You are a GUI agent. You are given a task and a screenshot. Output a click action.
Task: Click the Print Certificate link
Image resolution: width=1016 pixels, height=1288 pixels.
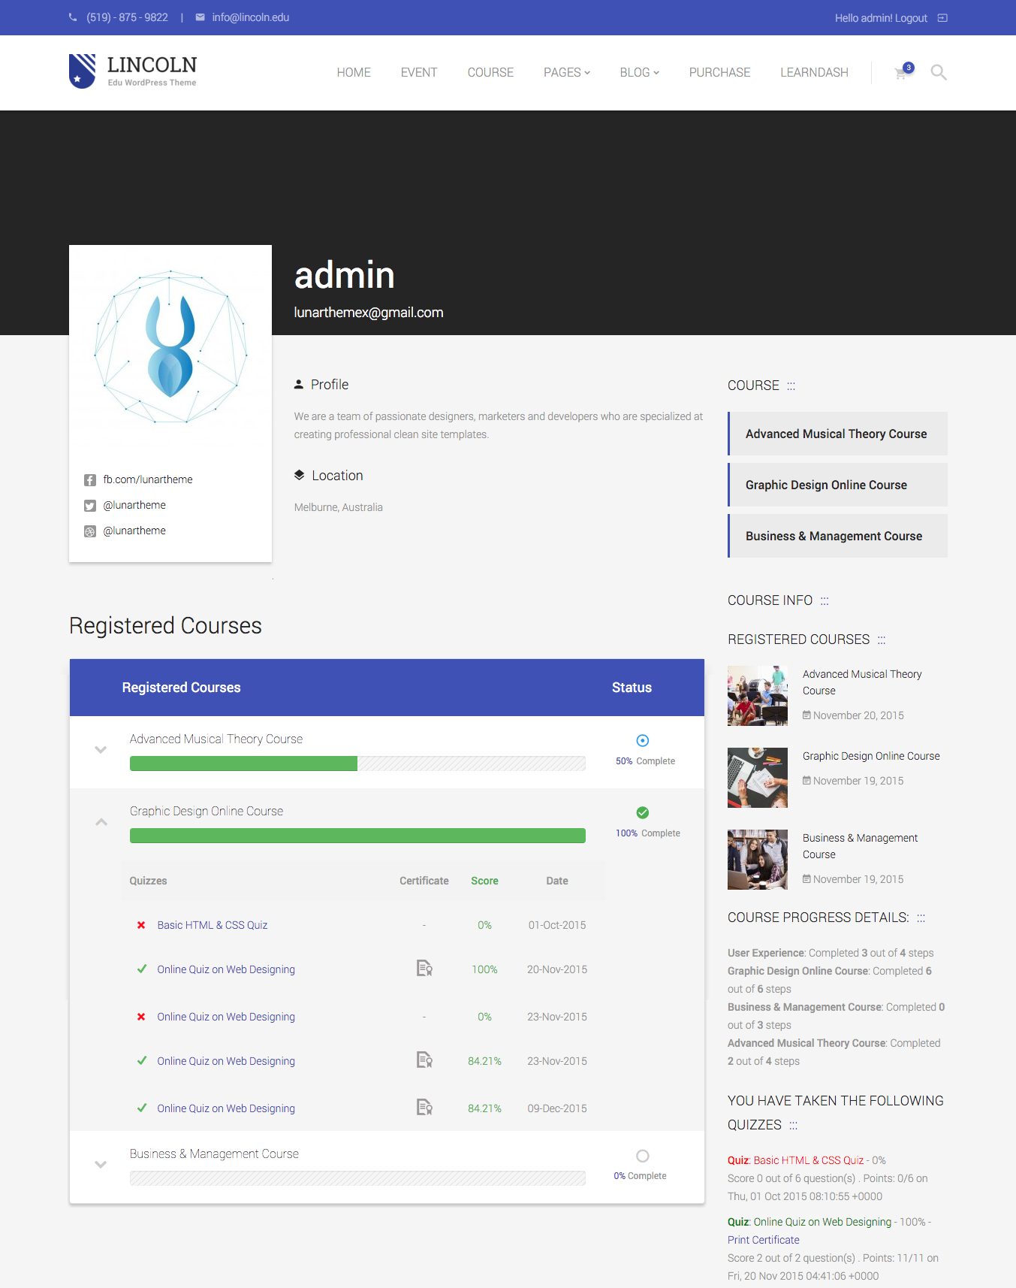pyautogui.click(x=764, y=1240)
